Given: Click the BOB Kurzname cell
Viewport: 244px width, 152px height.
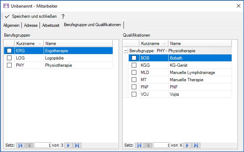Looking at the screenshot, I should point(154,58).
